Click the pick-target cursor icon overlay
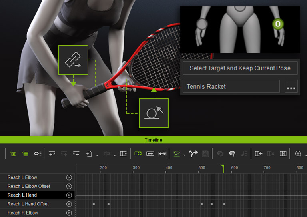The width and height of the screenshot is (307, 217). (153, 113)
